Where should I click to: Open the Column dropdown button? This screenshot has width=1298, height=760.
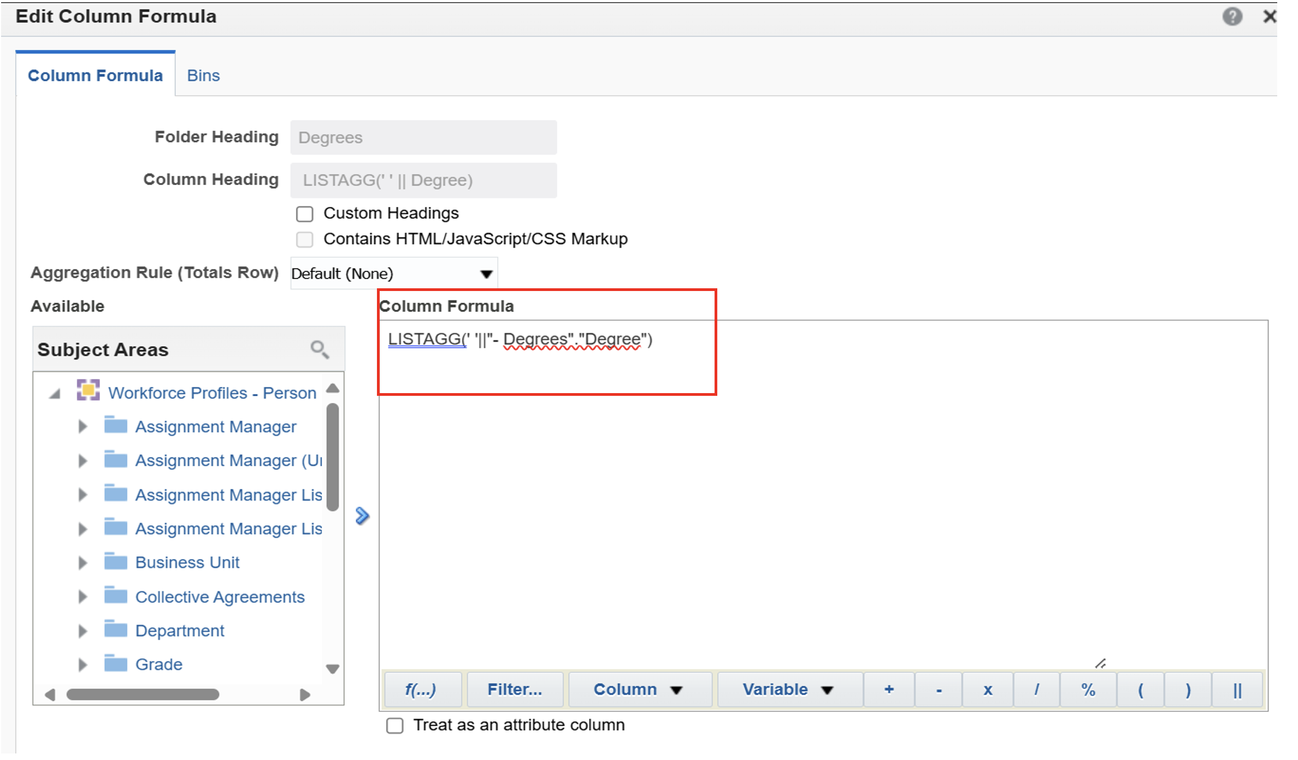click(x=638, y=690)
